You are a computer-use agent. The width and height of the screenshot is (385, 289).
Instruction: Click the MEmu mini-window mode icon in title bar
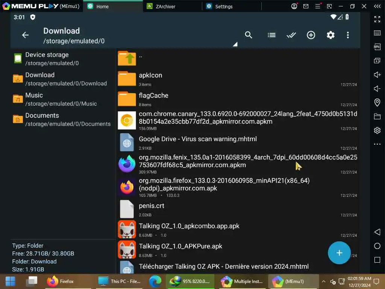click(x=329, y=6)
